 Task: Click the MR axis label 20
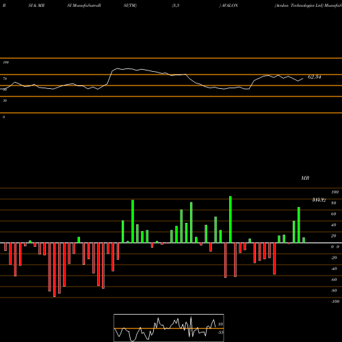click(x=334, y=236)
